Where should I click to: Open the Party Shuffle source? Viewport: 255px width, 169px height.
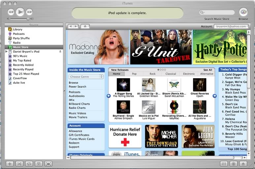(34, 38)
